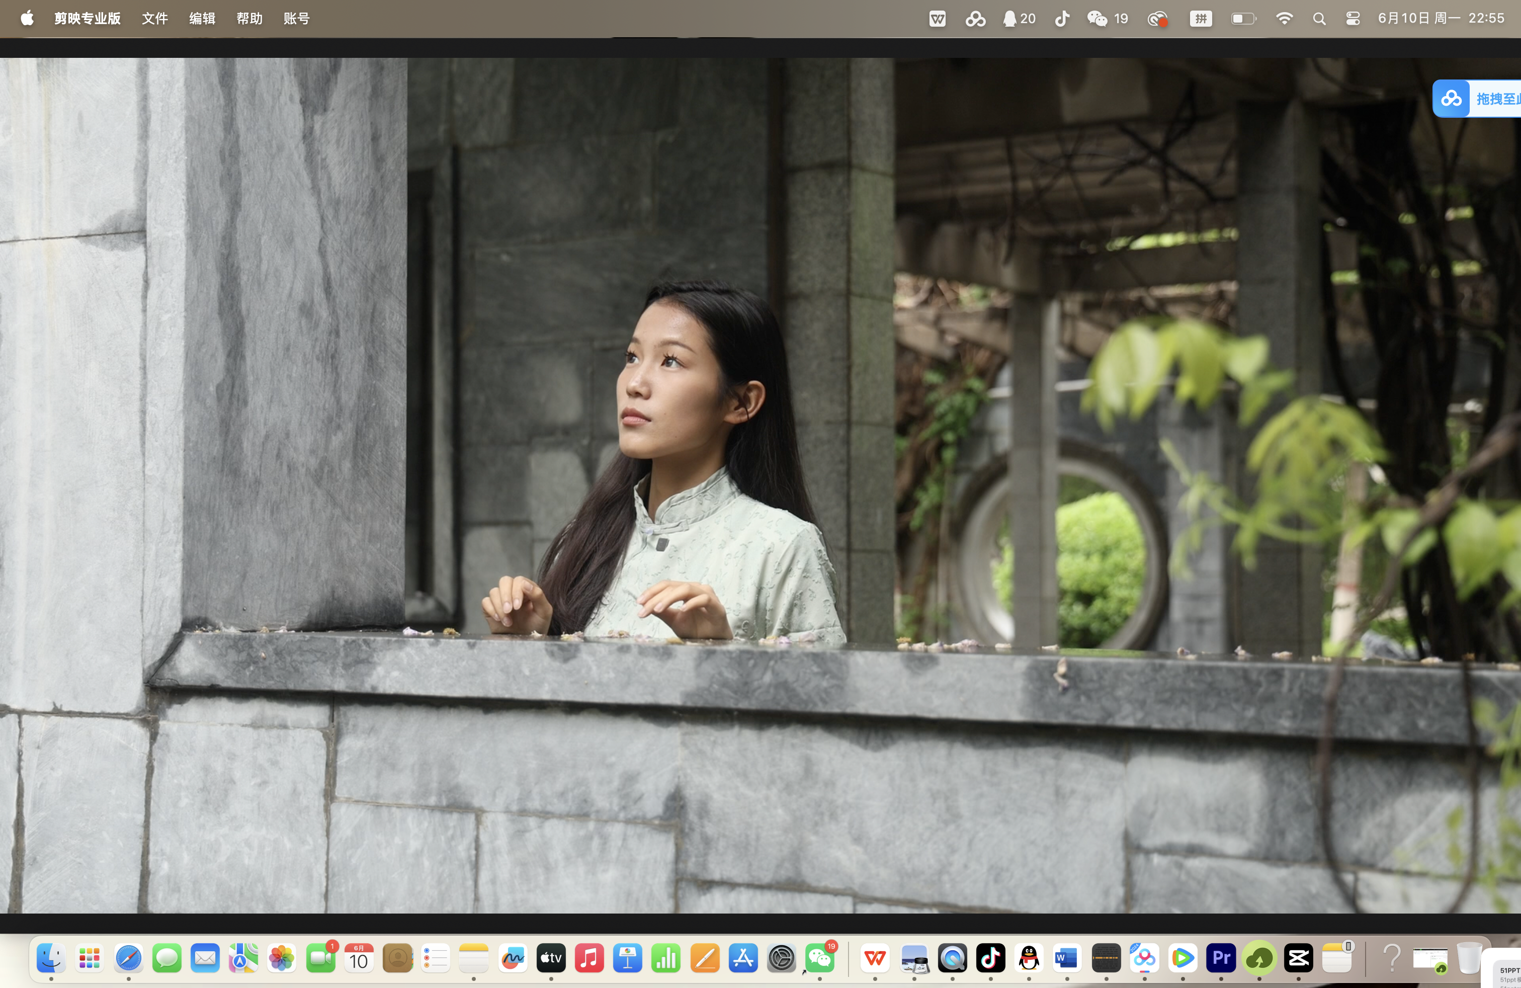
Task: Open WeChat in dock with 19 badge
Action: 820,959
